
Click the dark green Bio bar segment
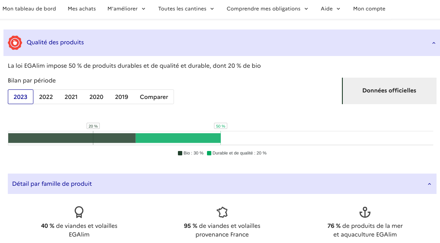point(72,138)
